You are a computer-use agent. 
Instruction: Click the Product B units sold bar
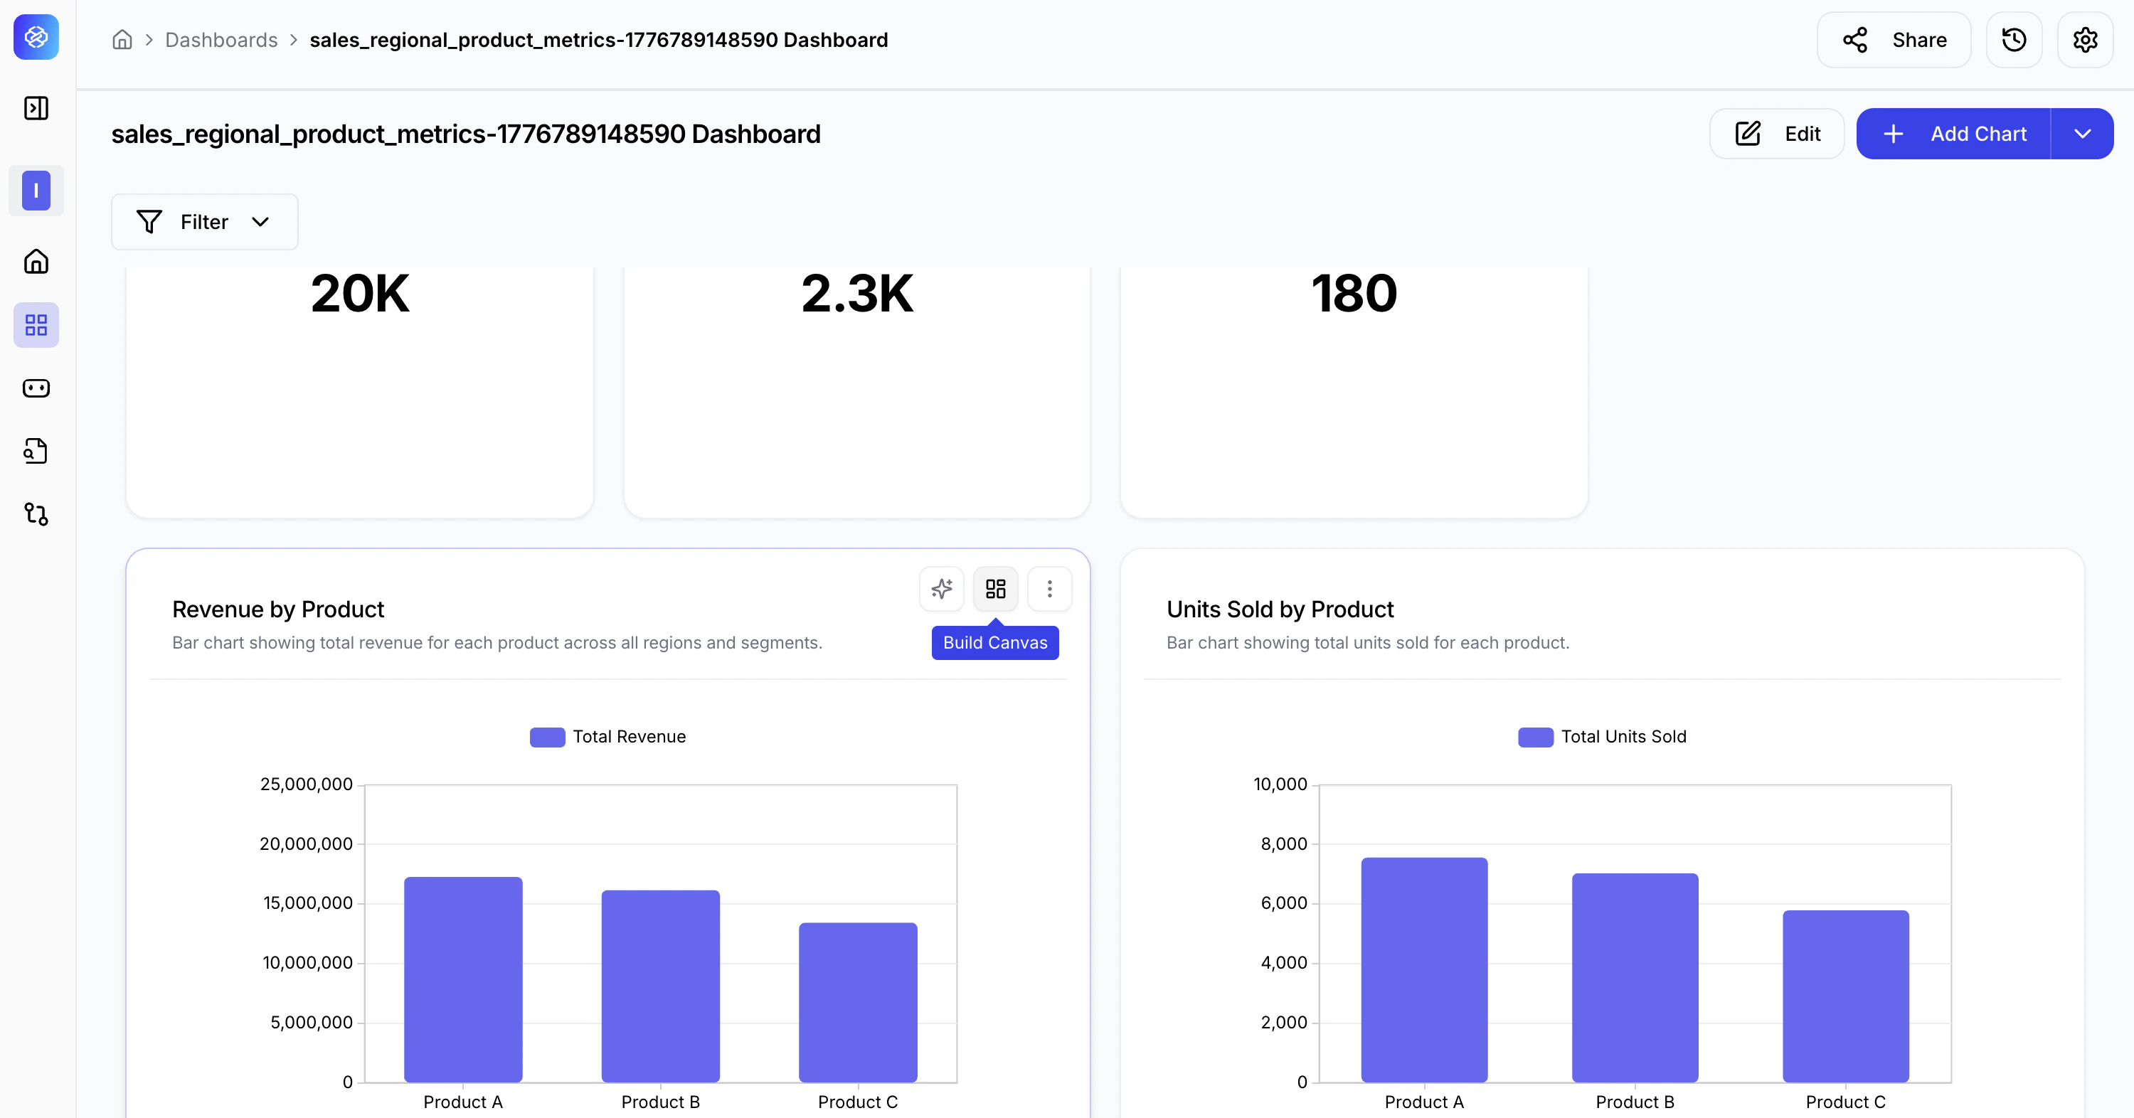tap(1635, 978)
